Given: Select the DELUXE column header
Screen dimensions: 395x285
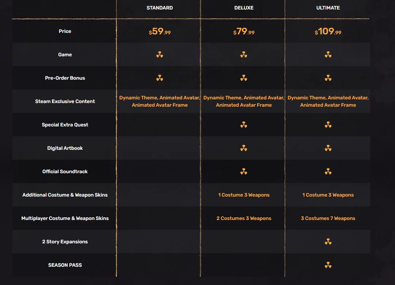Looking at the screenshot, I should [244, 8].
